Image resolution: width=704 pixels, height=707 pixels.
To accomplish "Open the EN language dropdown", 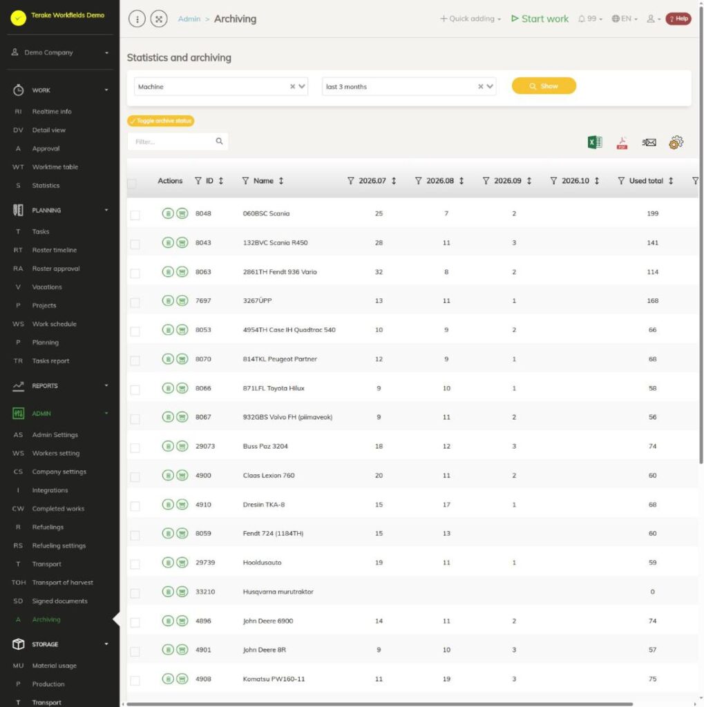I will click(x=625, y=19).
